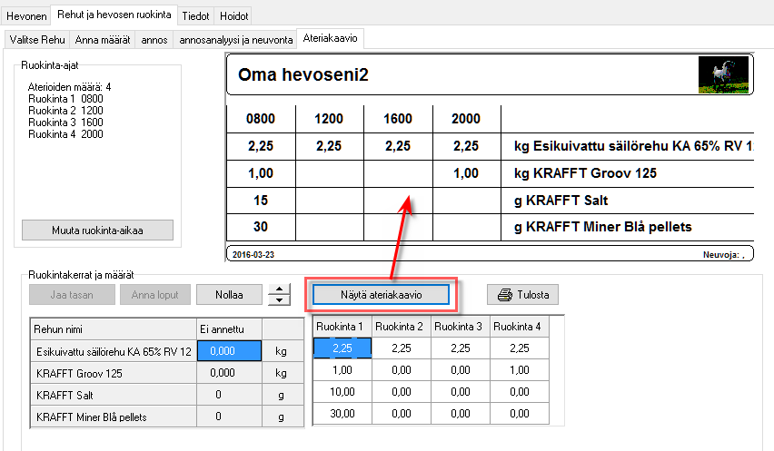Click the Näytä ateriakaavio button
This screenshot has width=774, height=451.
(382, 295)
